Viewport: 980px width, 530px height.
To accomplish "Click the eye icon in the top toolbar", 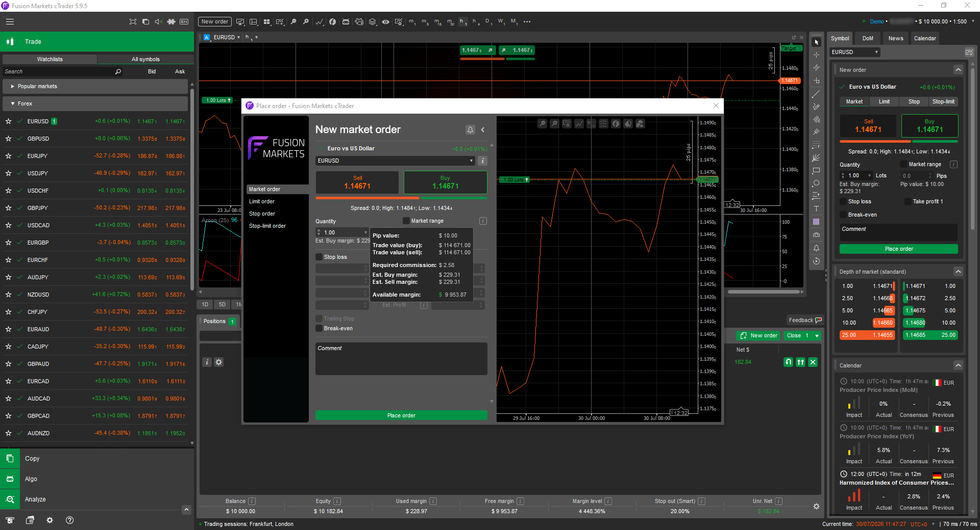I will [x=385, y=21].
